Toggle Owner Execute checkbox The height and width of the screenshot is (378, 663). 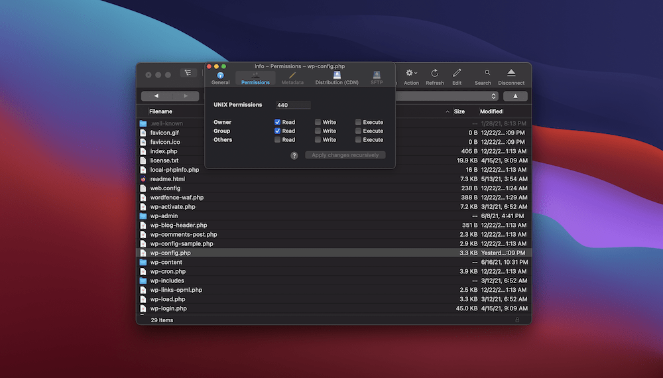point(358,122)
